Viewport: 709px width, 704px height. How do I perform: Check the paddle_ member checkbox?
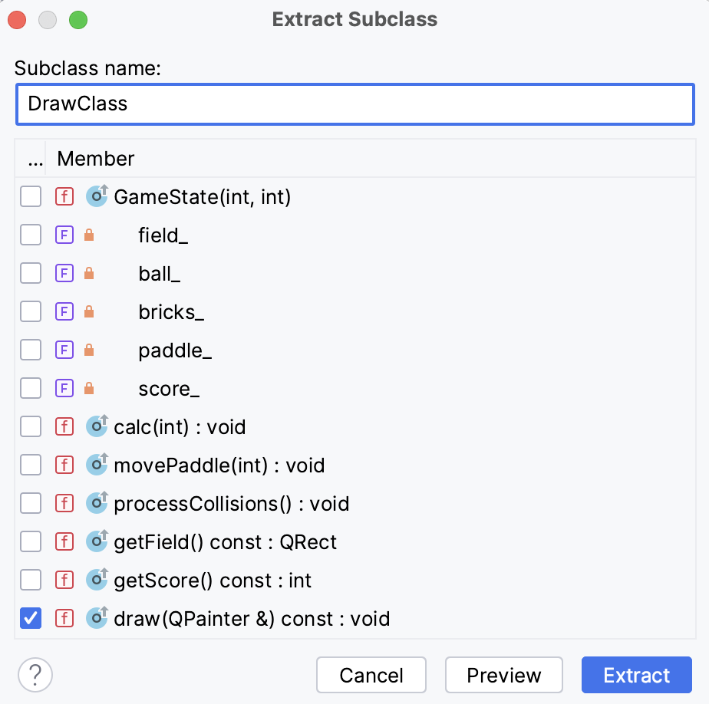31,350
